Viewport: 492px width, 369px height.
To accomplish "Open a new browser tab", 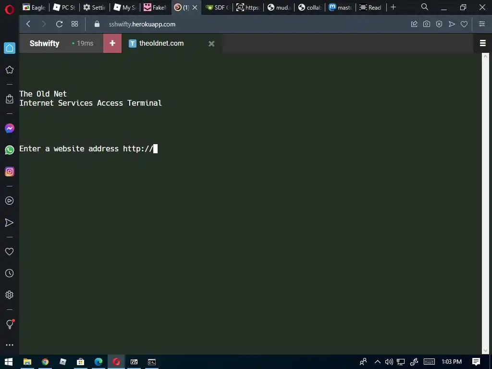I will click(393, 7).
